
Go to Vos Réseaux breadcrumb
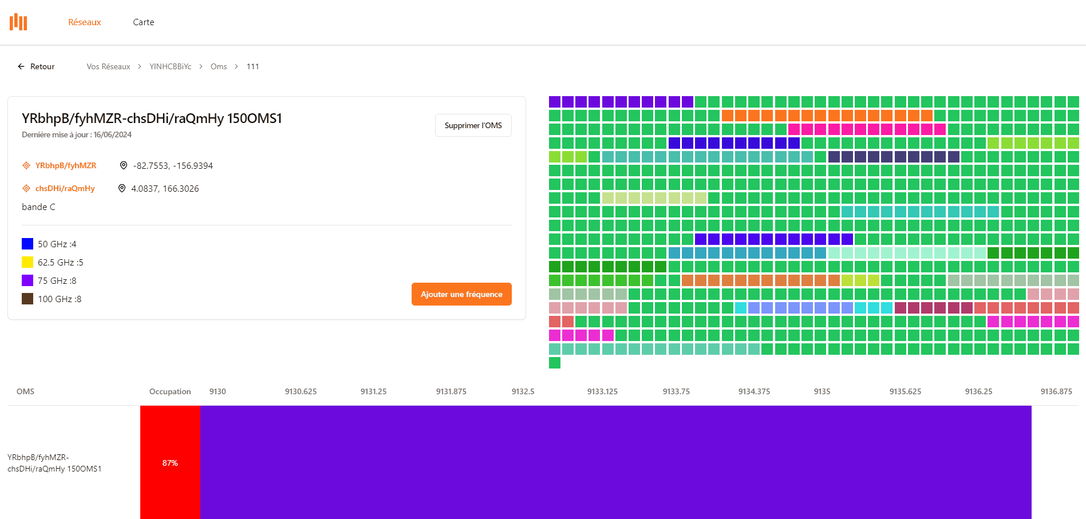pyautogui.click(x=108, y=67)
